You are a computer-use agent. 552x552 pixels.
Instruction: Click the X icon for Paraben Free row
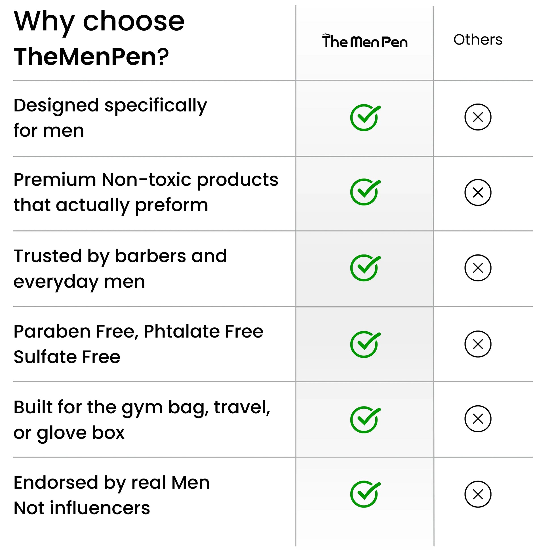click(478, 344)
